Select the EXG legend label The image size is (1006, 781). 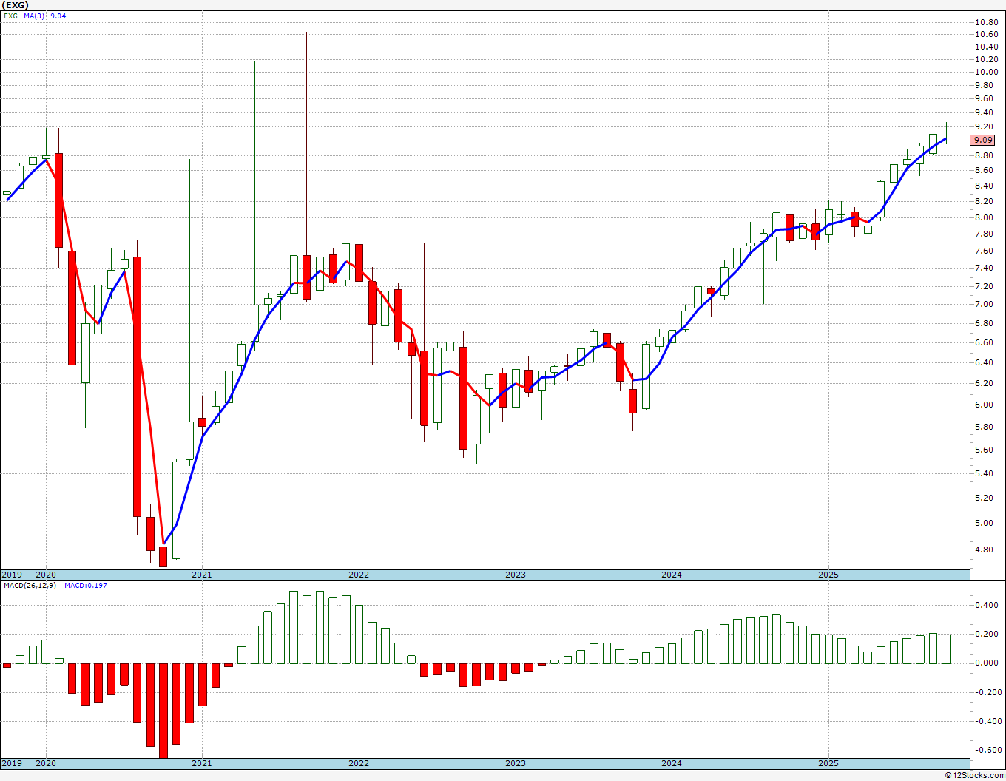click(x=11, y=16)
